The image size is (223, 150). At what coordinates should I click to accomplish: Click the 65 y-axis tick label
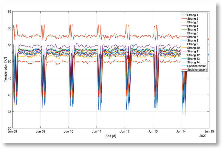[x=9, y=12]
